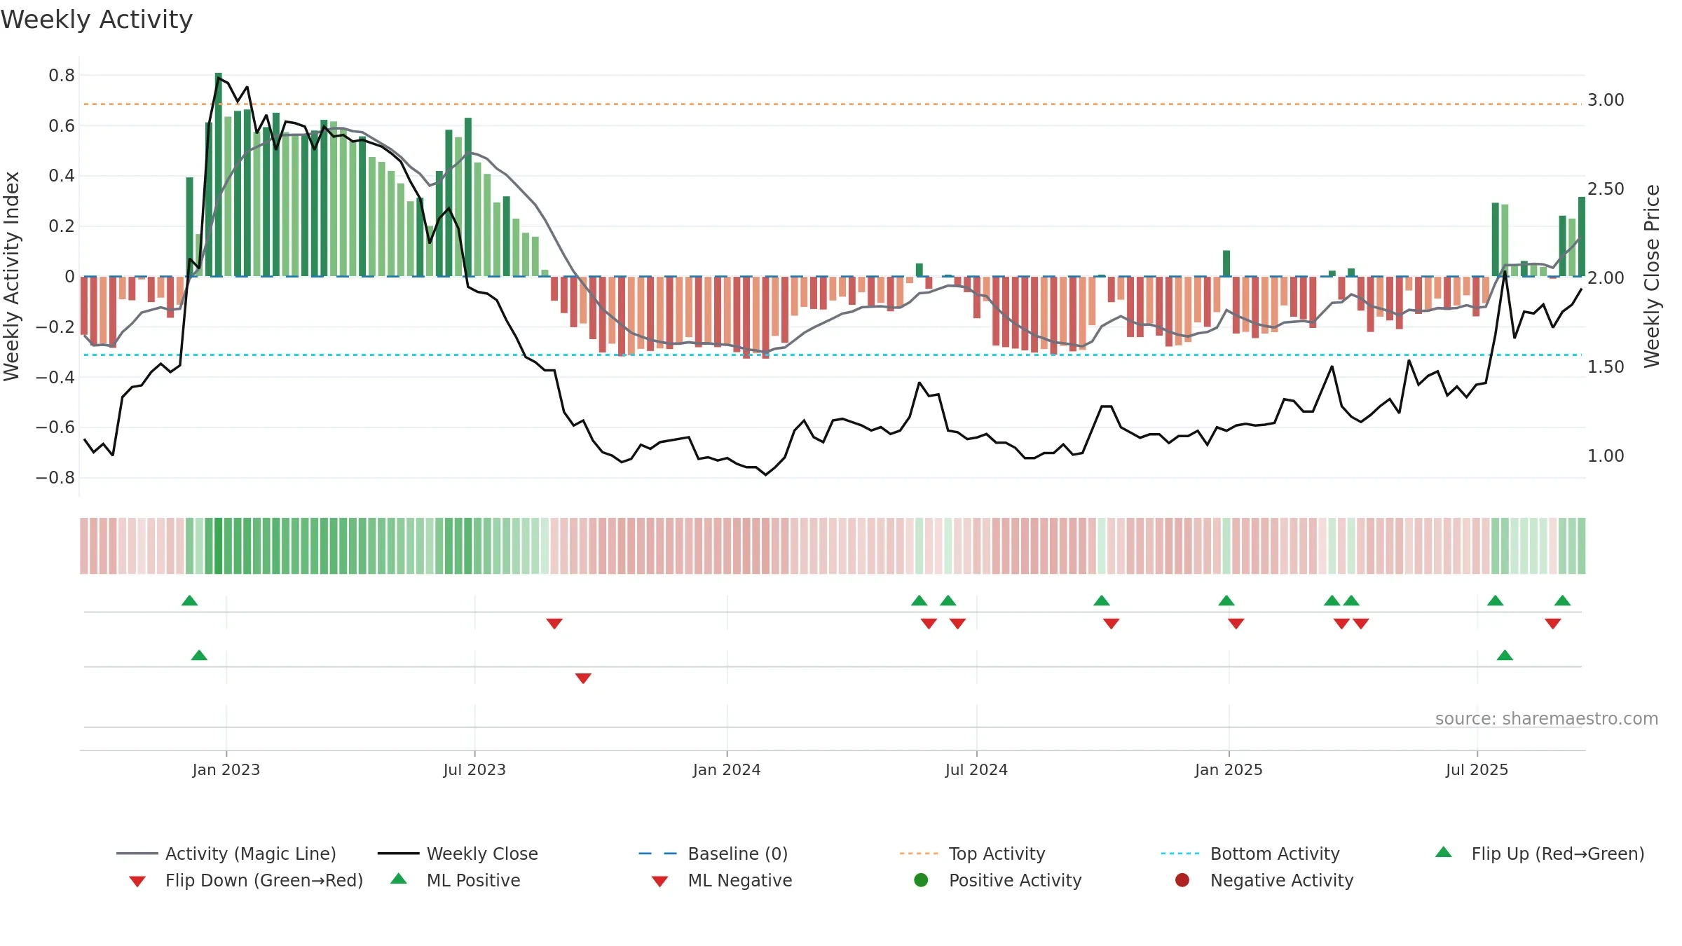Click the 2.50 price axis tick
Image resolution: width=1682 pixels, height=946 pixels.
(1606, 189)
